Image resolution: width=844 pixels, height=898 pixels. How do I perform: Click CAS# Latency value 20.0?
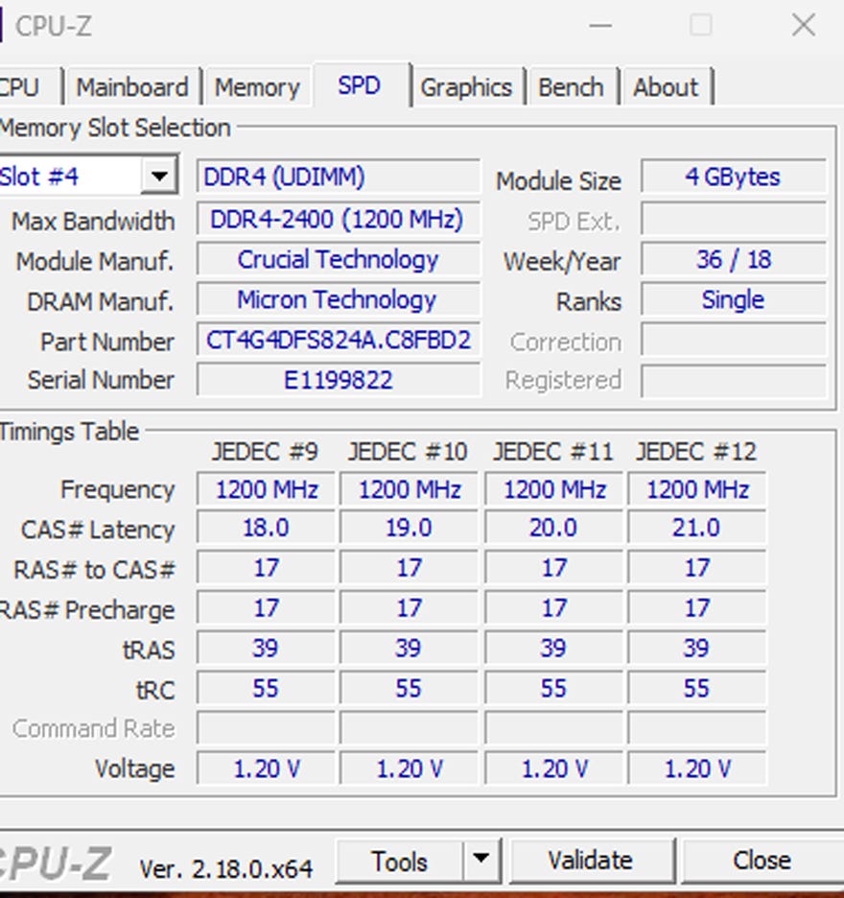tap(553, 528)
